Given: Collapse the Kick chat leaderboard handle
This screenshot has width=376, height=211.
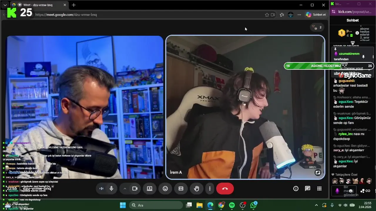Looking at the screenshot, I should click(353, 43).
